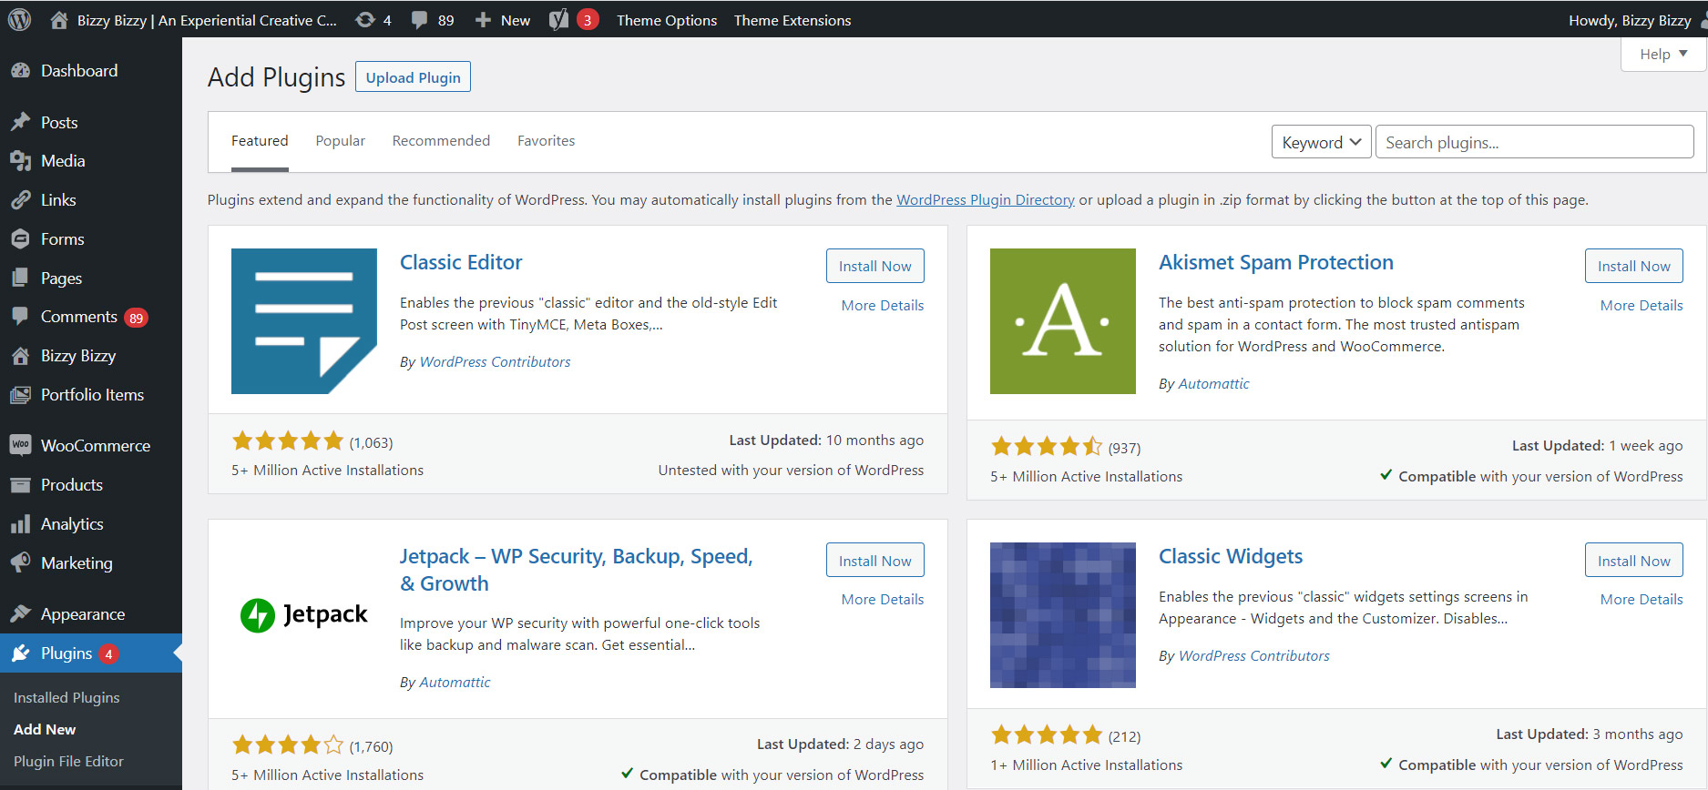Click the Plugins plug icon
1708x790 pixels.
20,653
